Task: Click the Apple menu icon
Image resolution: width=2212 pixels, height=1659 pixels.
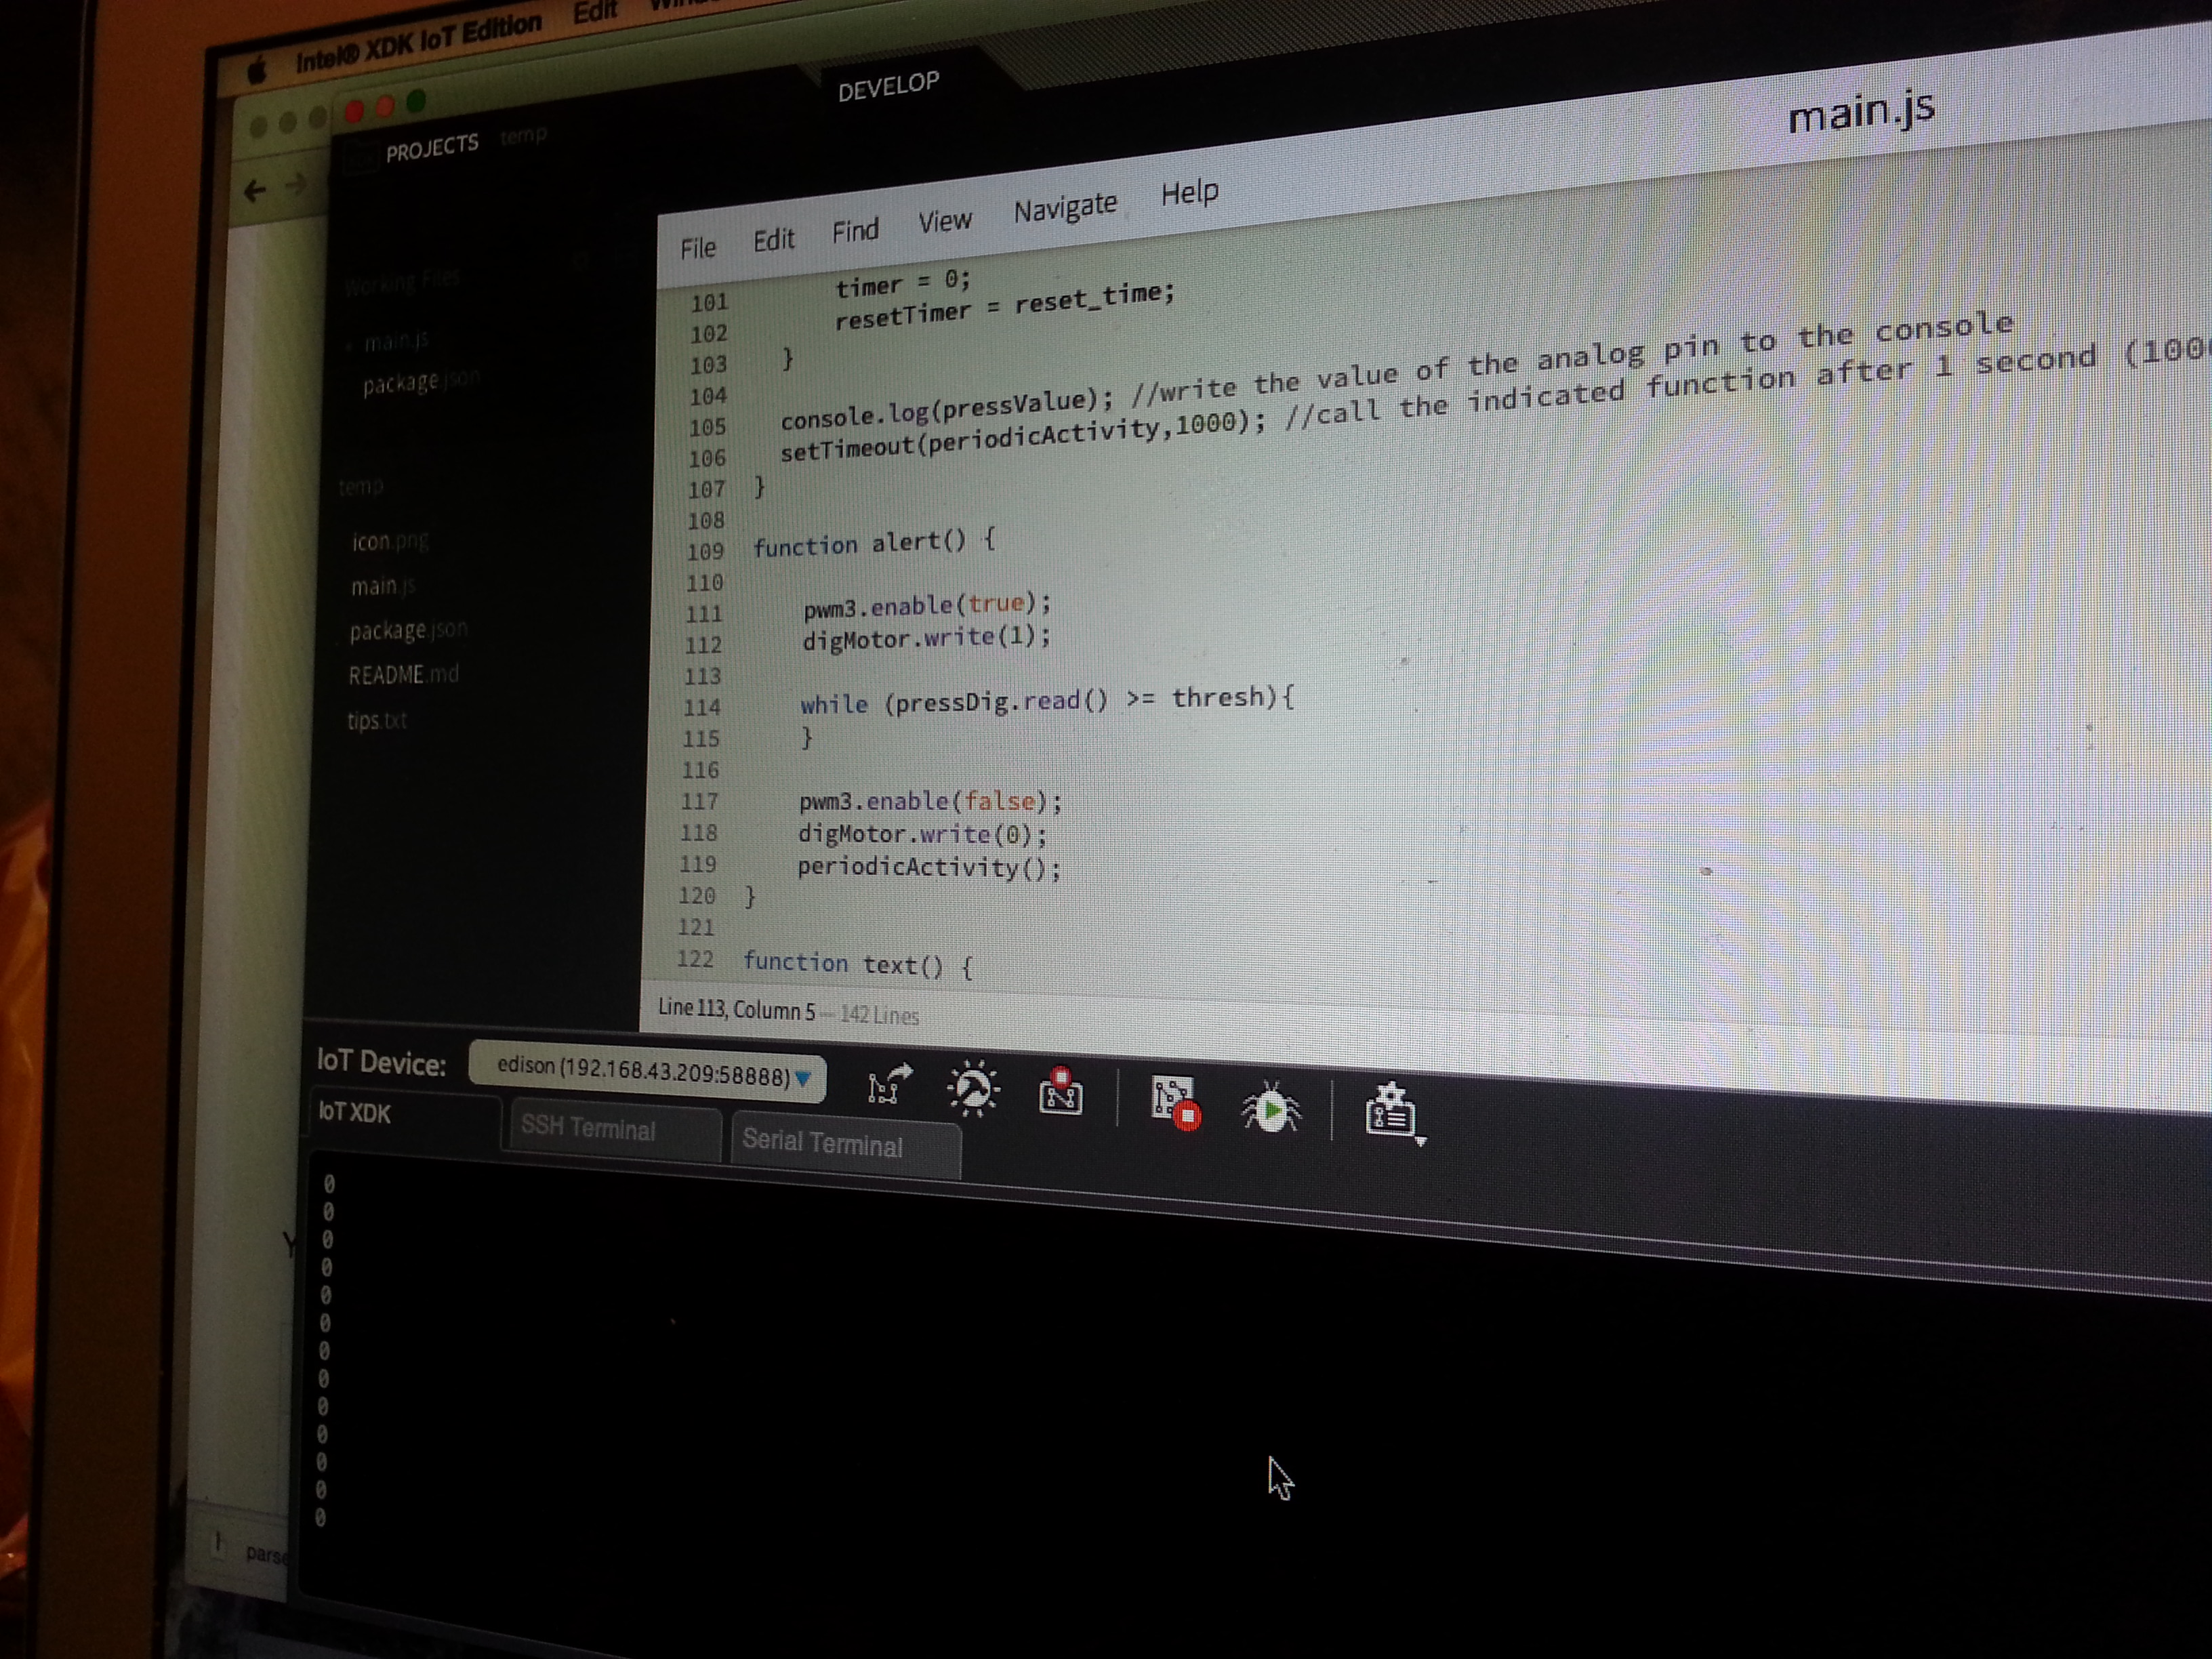Action: pyautogui.click(x=258, y=71)
